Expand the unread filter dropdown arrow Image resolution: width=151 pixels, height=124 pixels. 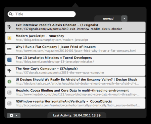pyautogui.click(x=124, y=18)
